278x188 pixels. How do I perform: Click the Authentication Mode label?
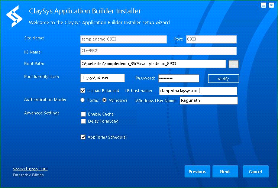point(45,100)
